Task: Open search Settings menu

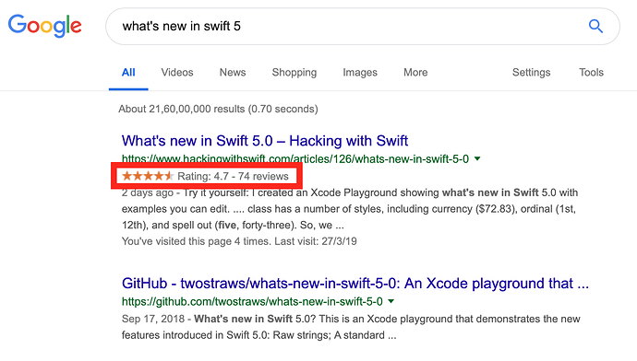Action: pyautogui.click(x=531, y=73)
